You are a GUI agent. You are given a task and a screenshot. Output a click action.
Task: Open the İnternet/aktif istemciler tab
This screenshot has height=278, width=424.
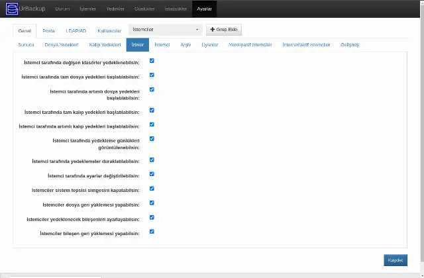click(x=306, y=45)
